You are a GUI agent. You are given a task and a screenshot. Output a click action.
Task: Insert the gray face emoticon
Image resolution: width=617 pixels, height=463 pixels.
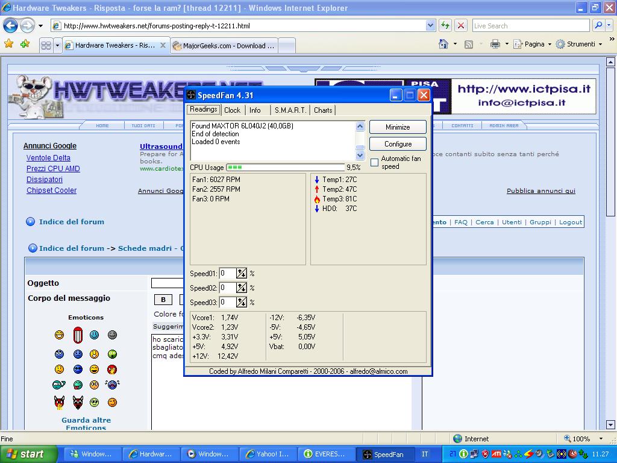pyautogui.click(x=112, y=335)
